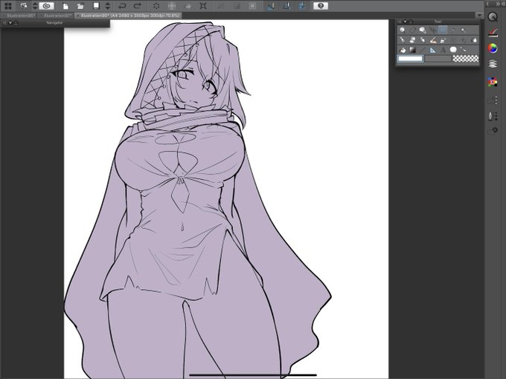Select the Auto select wand tool
Viewport: 506px width, 379px height.
coord(453,30)
